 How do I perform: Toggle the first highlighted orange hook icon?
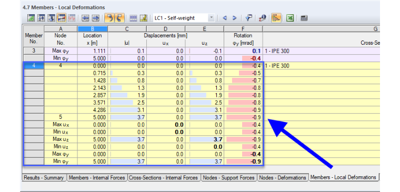tap(109, 18)
